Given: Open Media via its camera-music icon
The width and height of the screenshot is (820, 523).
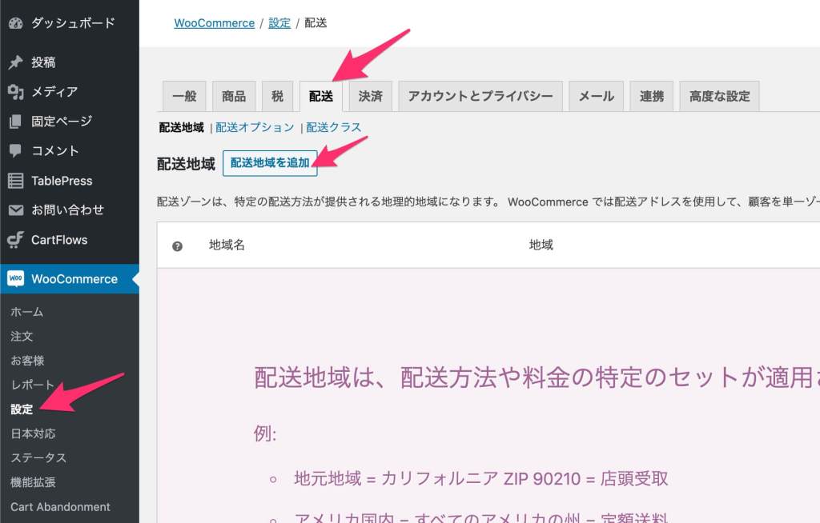Looking at the screenshot, I should click(x=15, y=92).
